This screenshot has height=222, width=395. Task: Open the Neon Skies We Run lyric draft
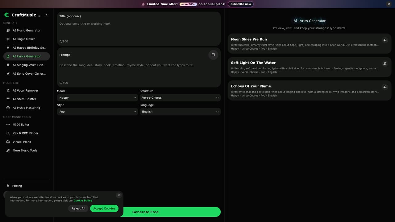[x=310, y=44]
